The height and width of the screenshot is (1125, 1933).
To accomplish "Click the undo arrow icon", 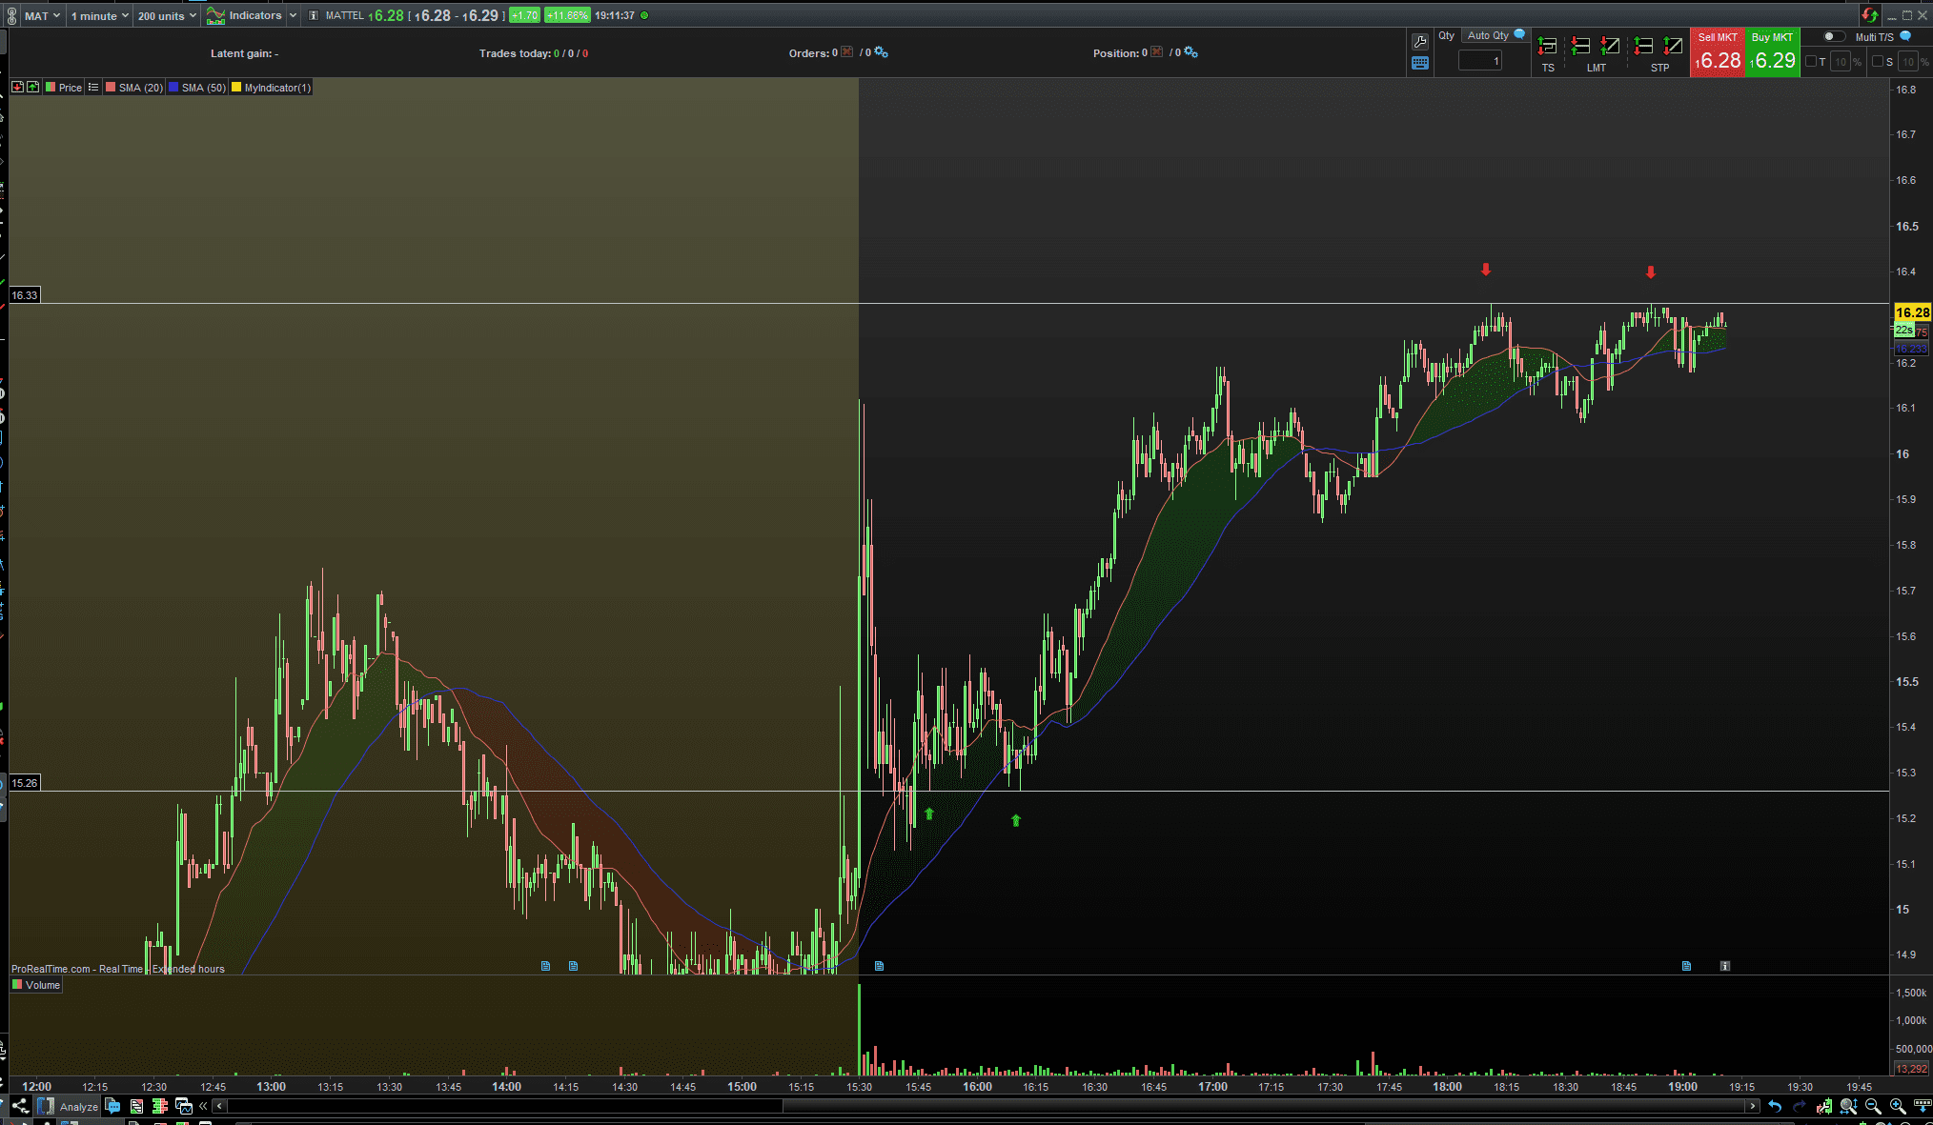I will 1775,1106.
